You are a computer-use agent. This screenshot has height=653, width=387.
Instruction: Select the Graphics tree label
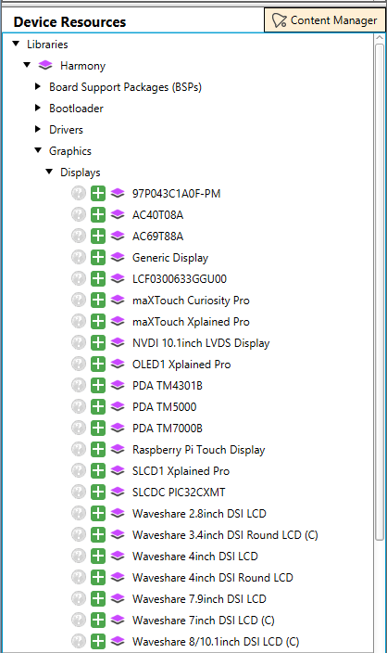tap(70, 151)
